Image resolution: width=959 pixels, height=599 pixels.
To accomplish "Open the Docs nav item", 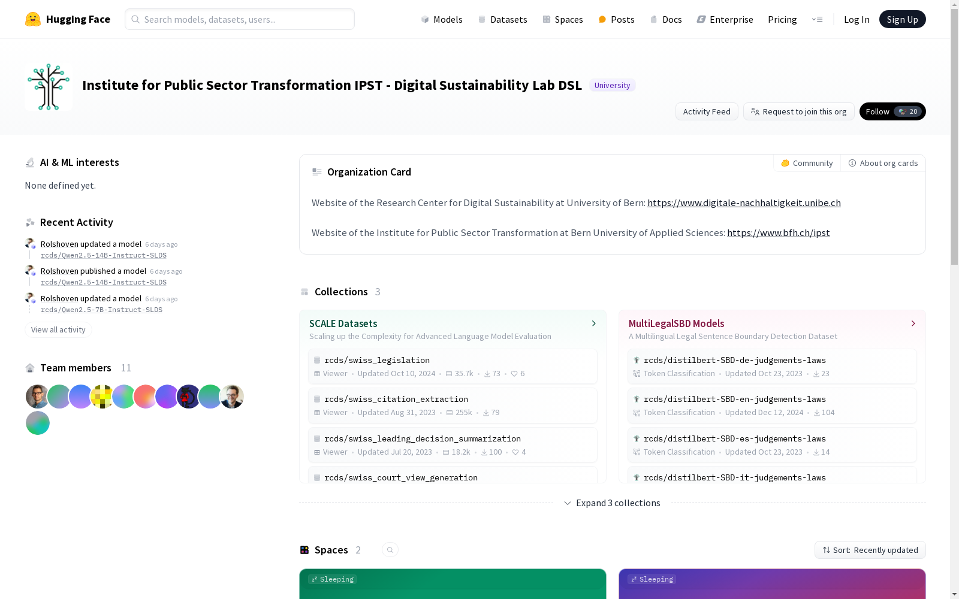I will pos(666,19).
